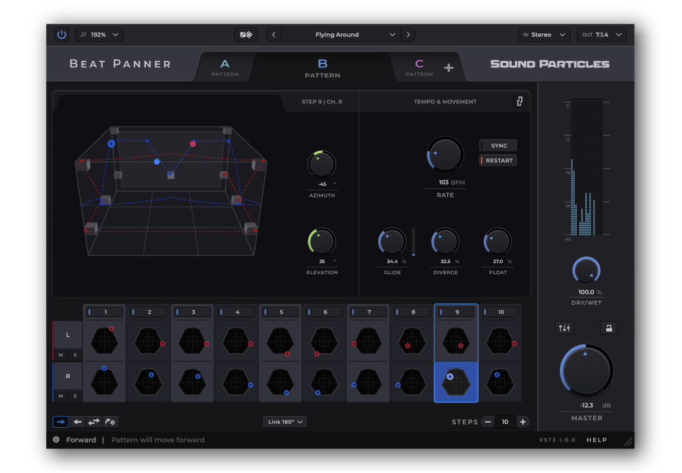Toggle step 5 enable header
Viewport: 682px width, 473px height.
(280, 312)
